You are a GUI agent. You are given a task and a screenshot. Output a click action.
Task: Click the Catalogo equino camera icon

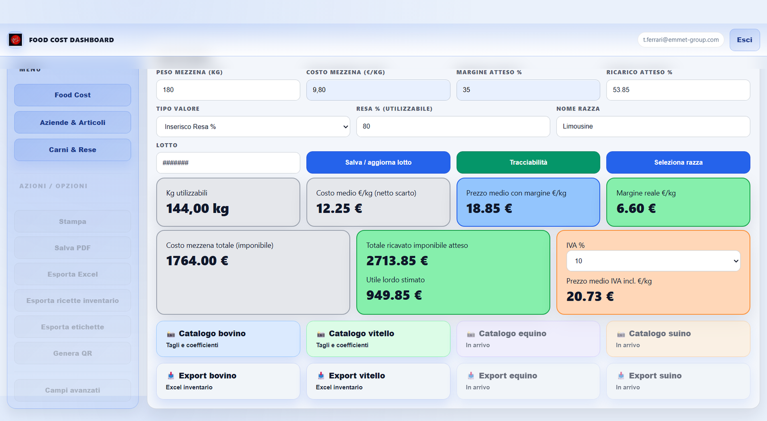tap(471, 334)
